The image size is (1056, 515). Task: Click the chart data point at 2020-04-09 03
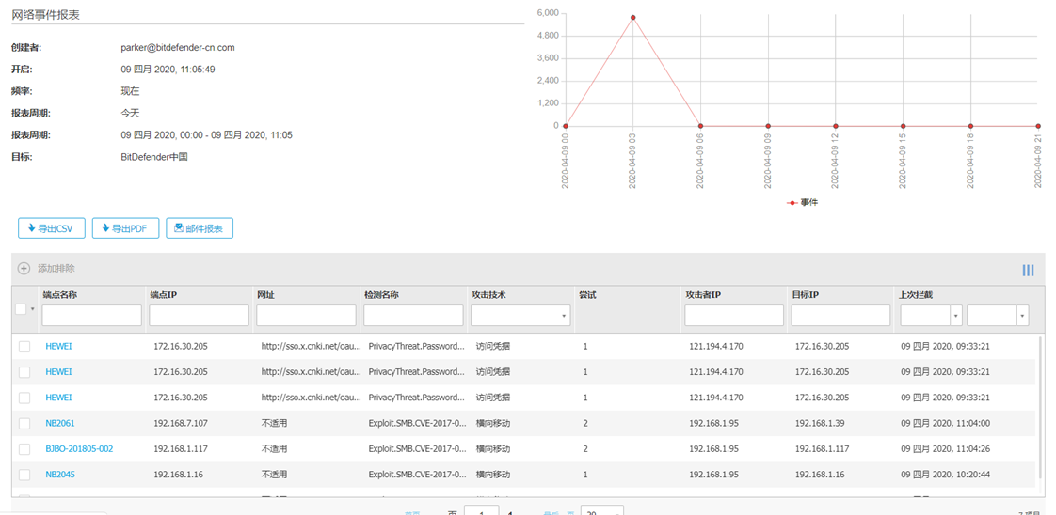point(633,18)
